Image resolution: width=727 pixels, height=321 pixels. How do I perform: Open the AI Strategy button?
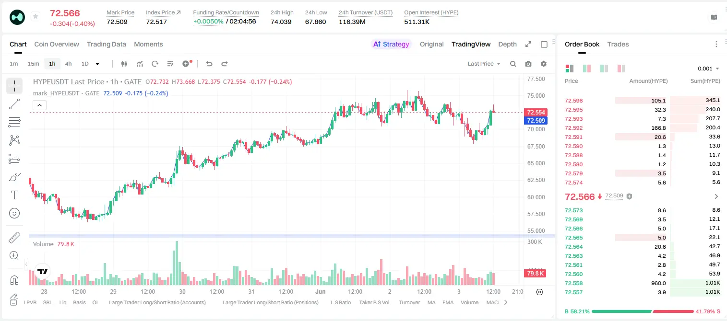tap(391, 44)
